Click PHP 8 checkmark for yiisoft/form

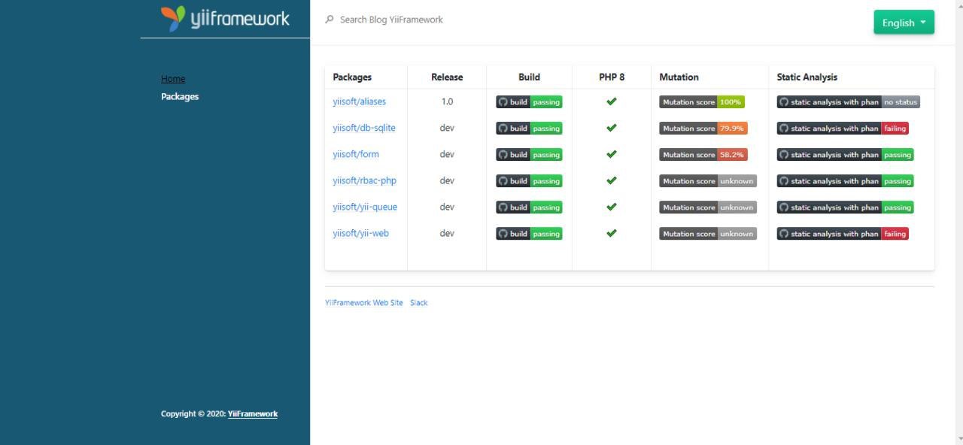point(612,154)
